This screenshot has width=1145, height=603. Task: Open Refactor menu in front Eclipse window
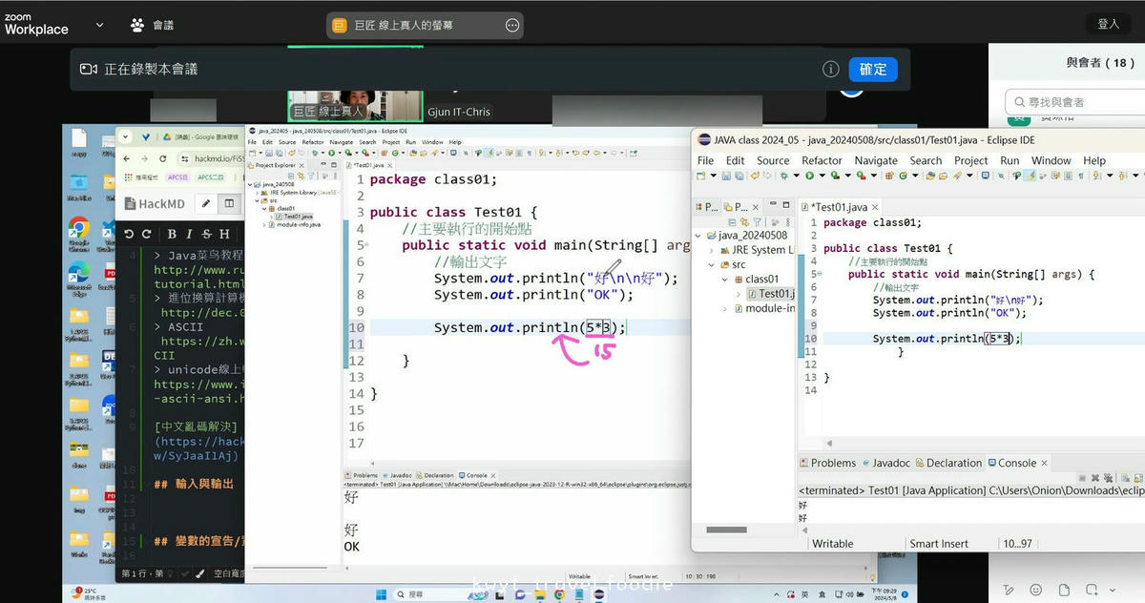click(x=822, y=160)
